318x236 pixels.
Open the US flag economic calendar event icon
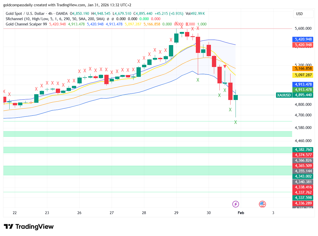[262, 204]
